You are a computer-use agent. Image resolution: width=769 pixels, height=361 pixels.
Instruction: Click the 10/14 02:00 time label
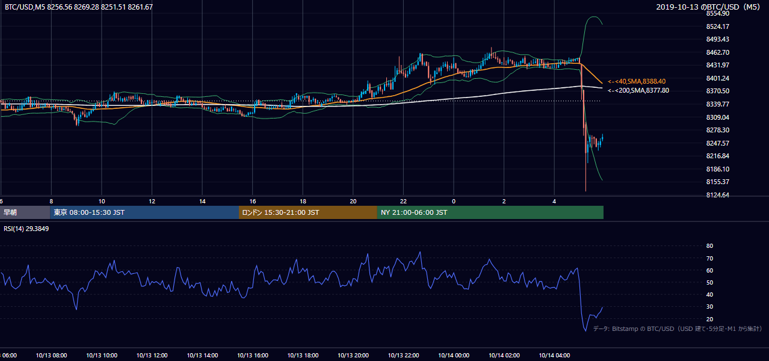[x=504, y=355]
